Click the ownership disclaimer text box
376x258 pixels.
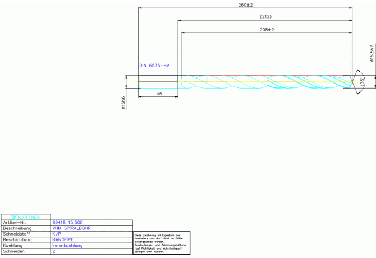162,243
